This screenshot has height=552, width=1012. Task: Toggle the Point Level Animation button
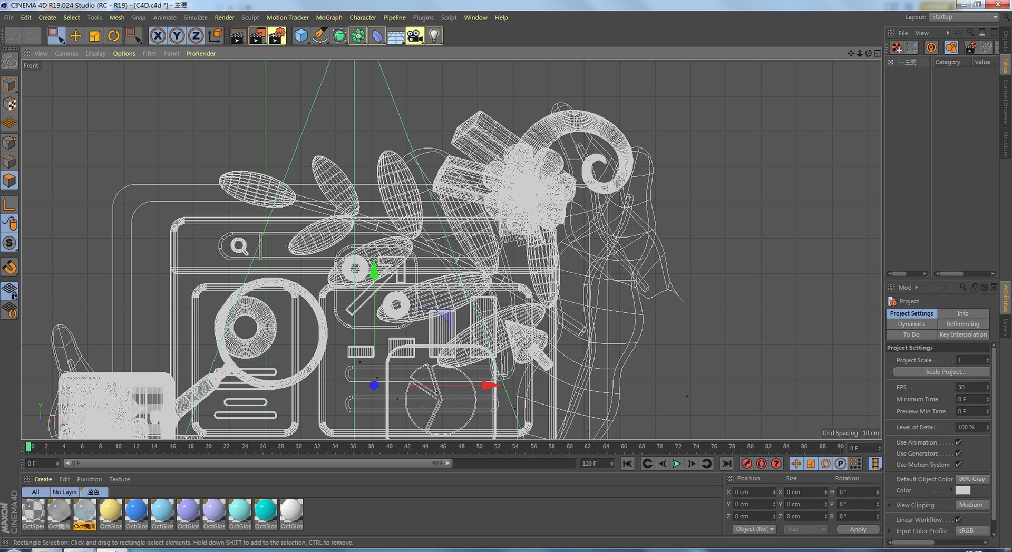coord(855,464)
